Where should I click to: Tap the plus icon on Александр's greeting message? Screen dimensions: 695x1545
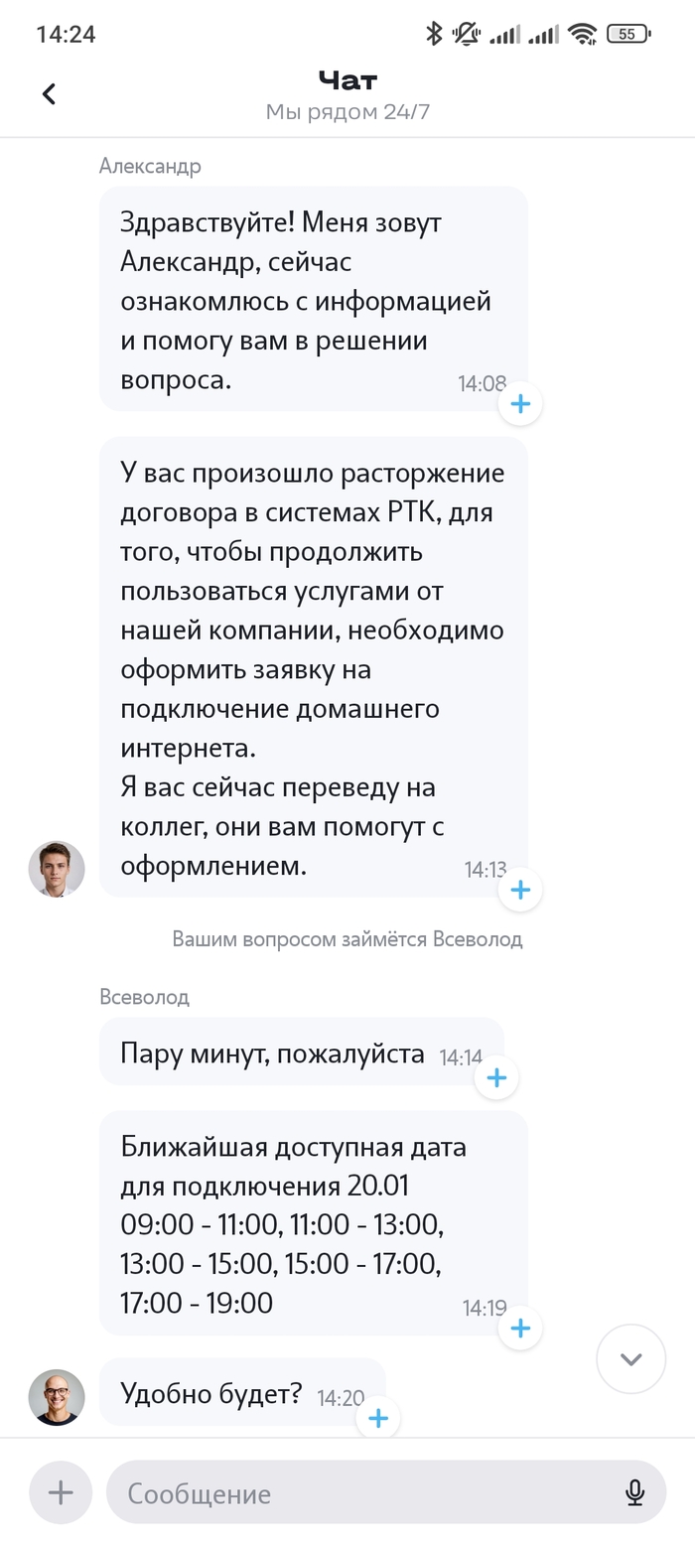click(520, 403)
